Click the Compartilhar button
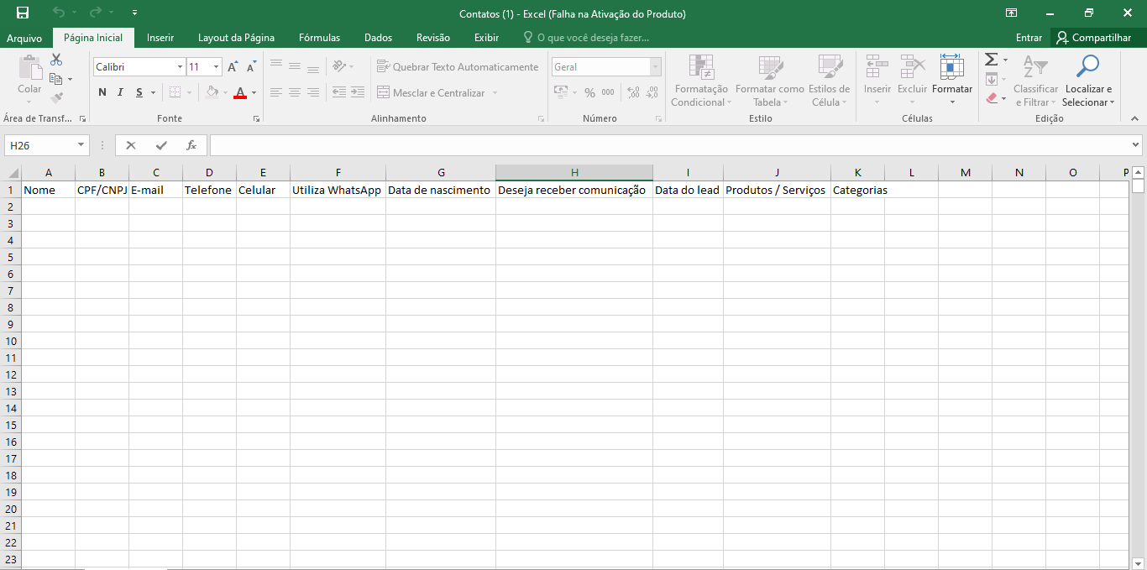 (x=1094, y=38)
